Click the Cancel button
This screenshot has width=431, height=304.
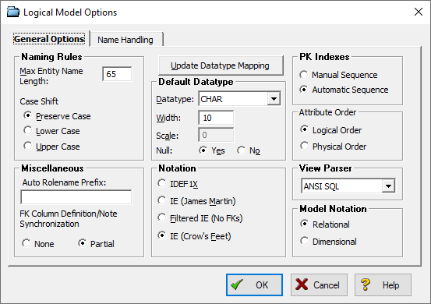319,285
